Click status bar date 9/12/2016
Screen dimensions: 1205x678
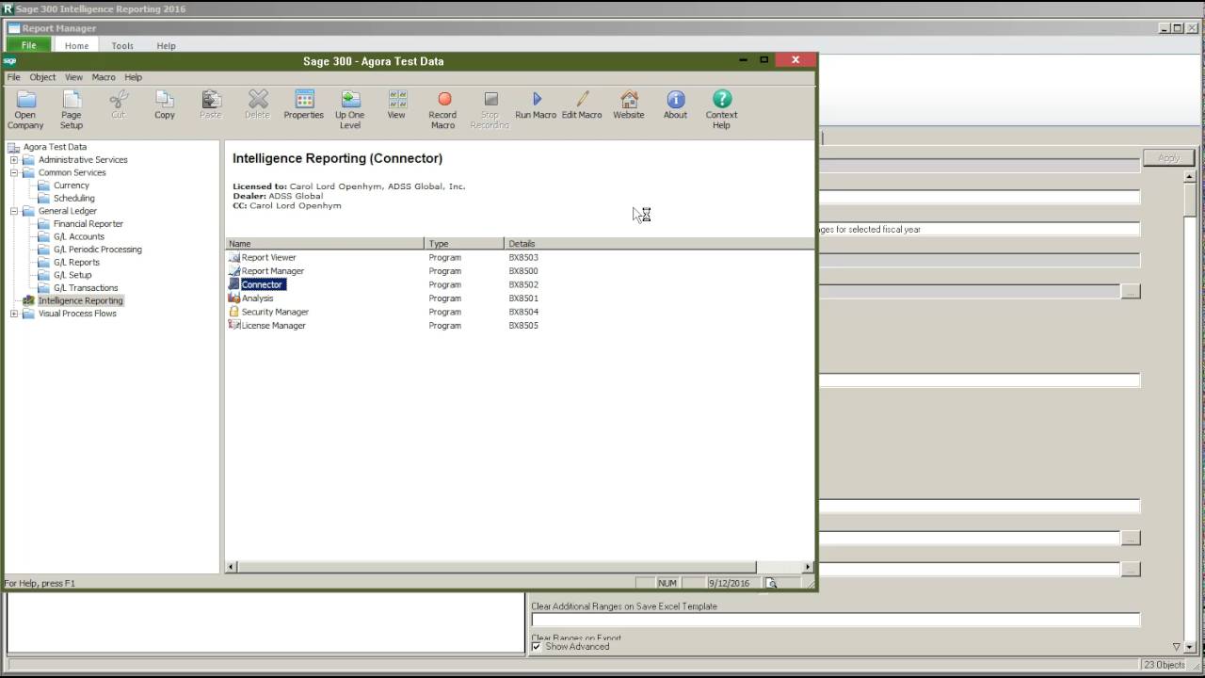(730, 584)
